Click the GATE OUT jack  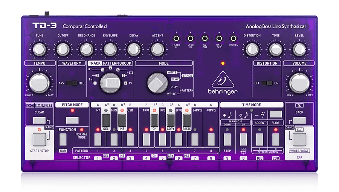click(219, 38)
